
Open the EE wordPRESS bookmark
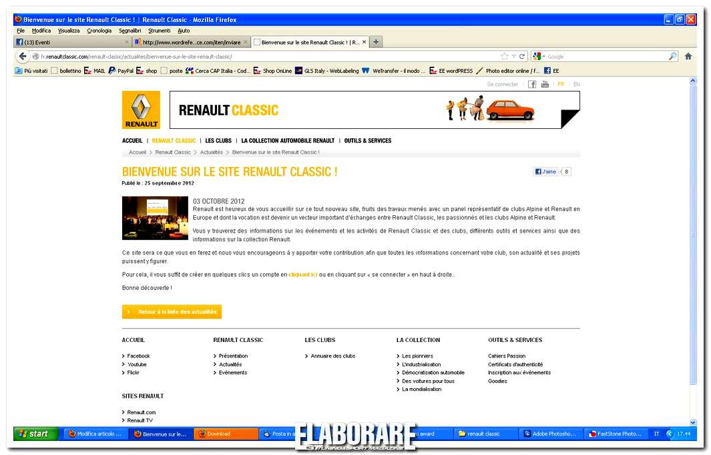(451, 71)
